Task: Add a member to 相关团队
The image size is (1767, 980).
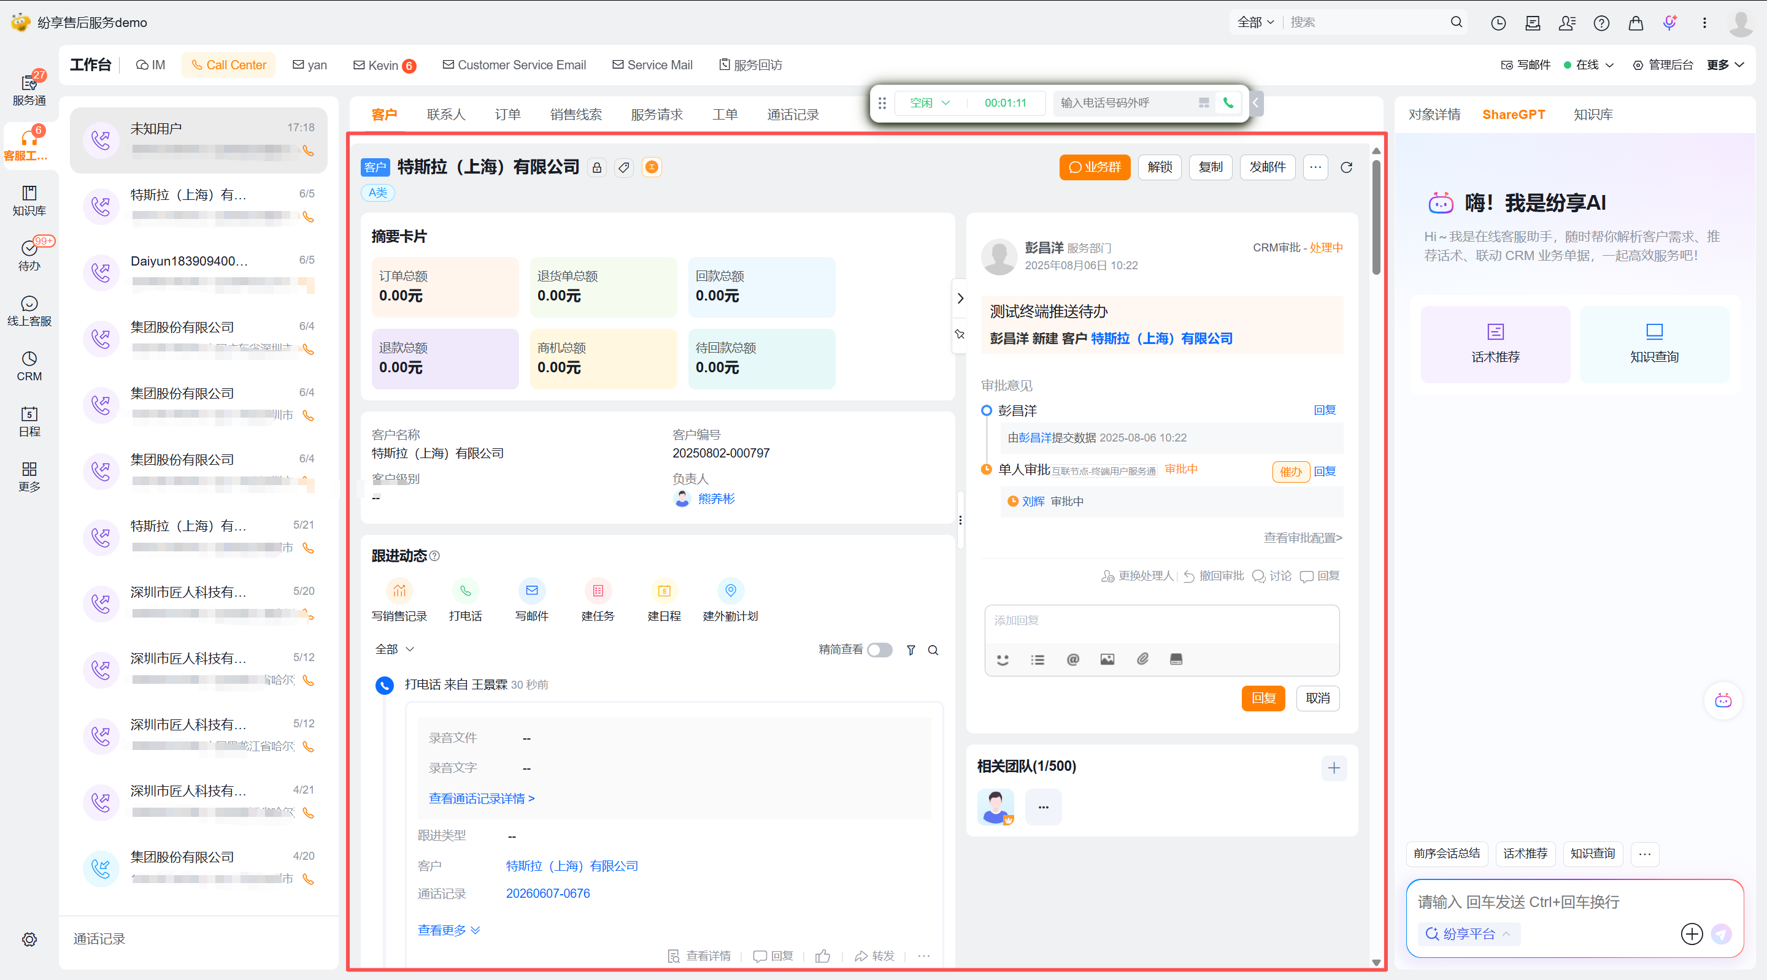Action: 1333,768
